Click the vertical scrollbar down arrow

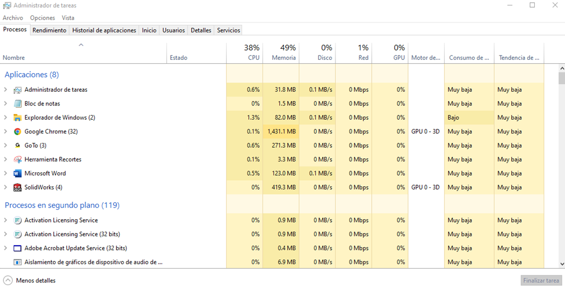point(562,264)
